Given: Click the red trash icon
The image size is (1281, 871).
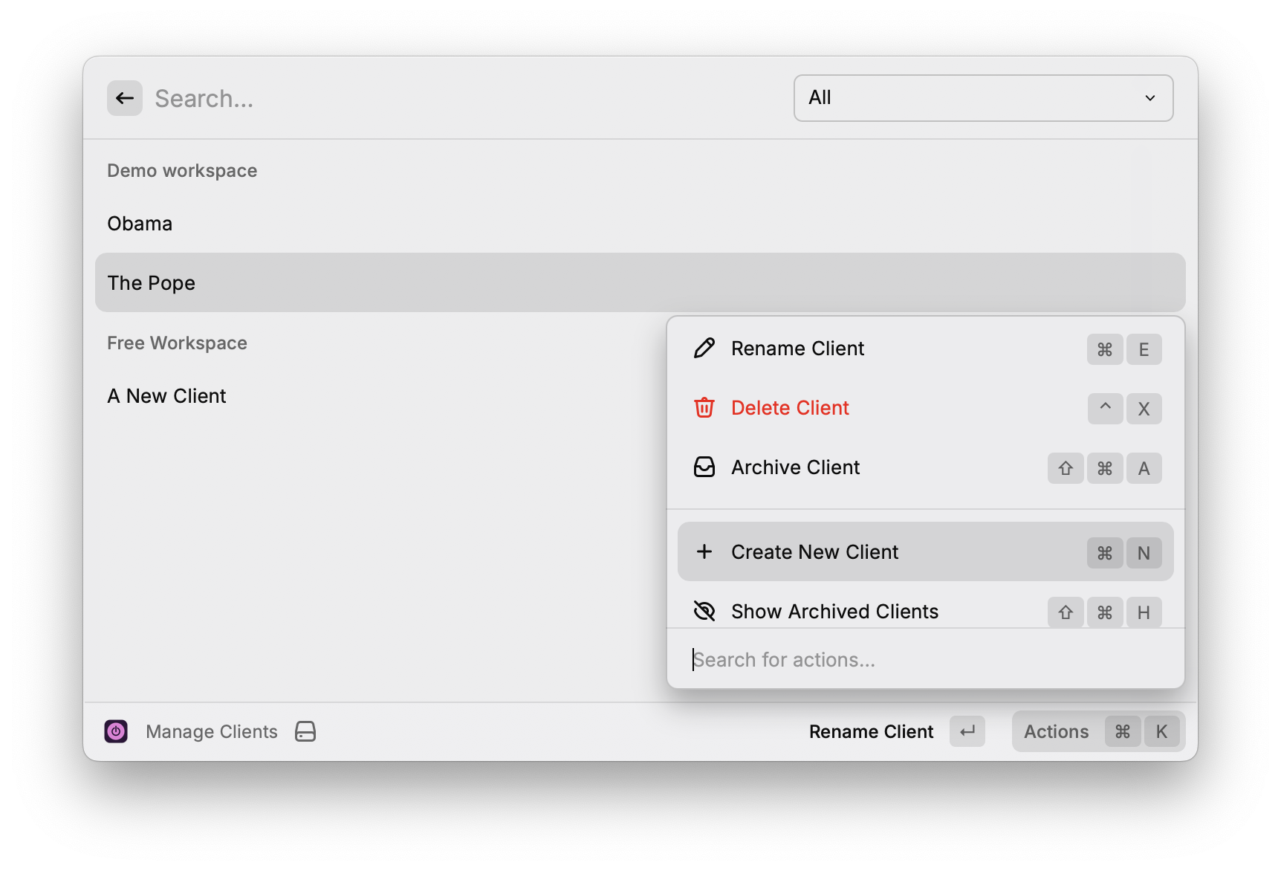Looking at the screenshot, I should coord(704,408).
